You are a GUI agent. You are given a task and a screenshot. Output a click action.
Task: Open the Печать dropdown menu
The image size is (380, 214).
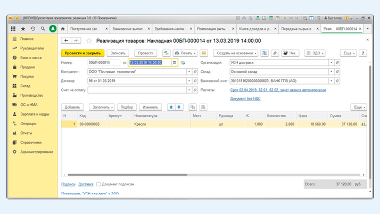[x=185, y=53]
